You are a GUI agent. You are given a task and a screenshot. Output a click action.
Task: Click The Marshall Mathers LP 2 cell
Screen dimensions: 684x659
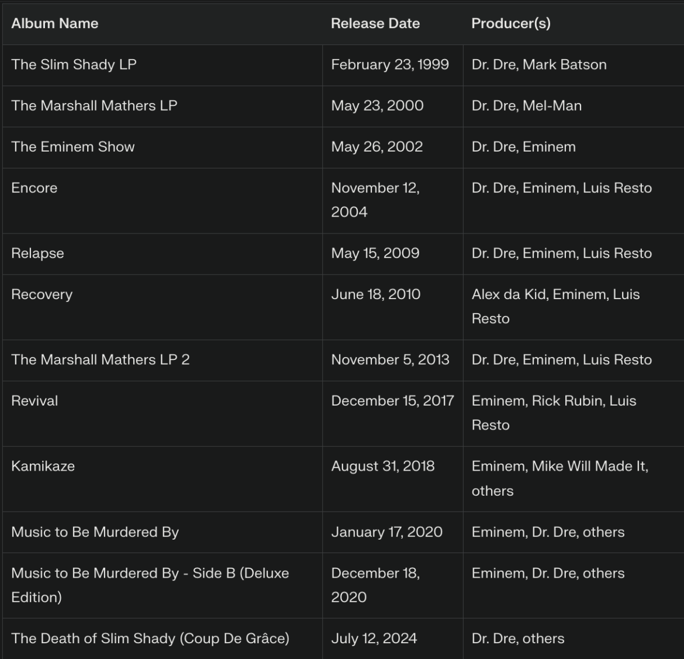(101, 359)
